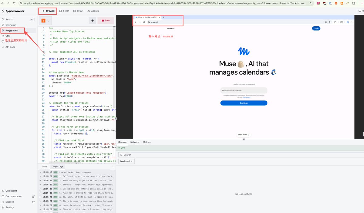Select the Console tab
Screen dimensions: 364x213
pyautogui.click(x=123, y=142)
